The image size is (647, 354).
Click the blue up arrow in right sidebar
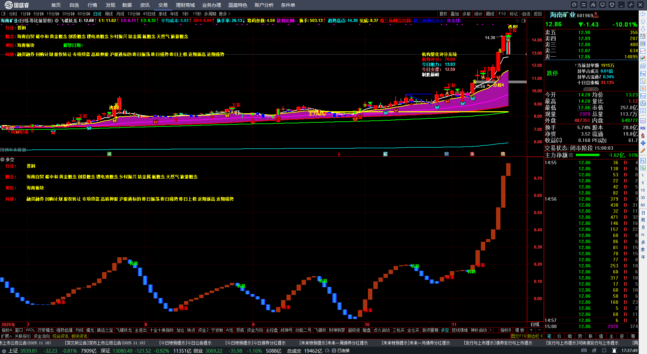coord(643,21)
